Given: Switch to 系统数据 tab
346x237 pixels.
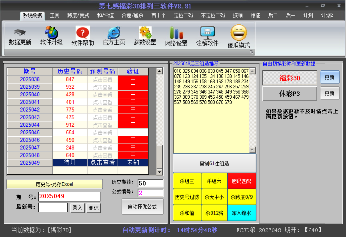Looking at the screenshot, I should tap(32, 16).
